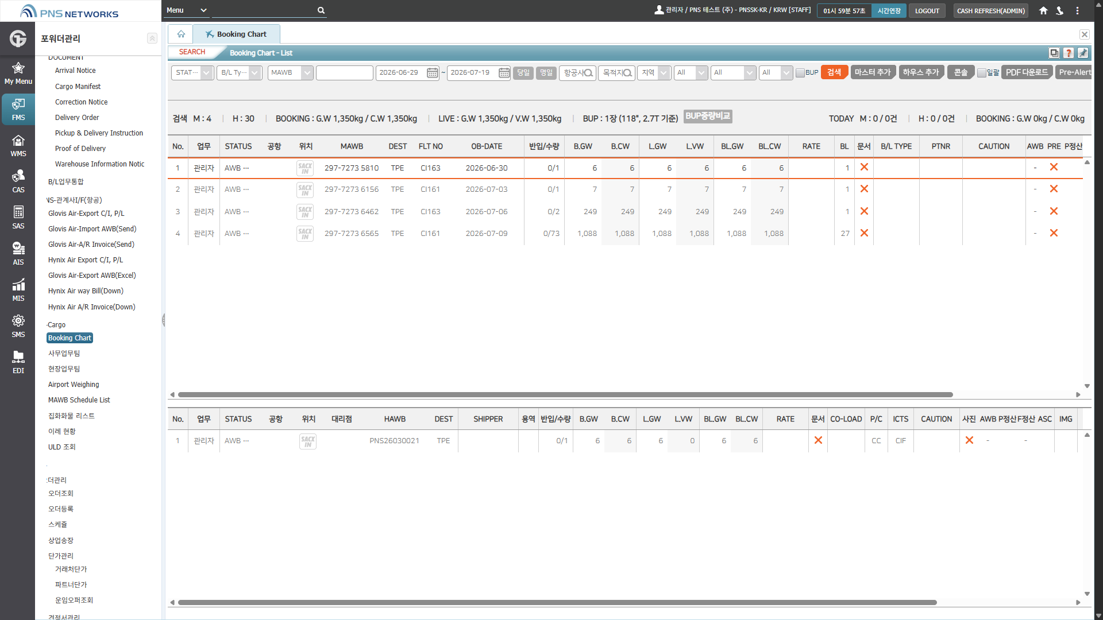Open the MIS chart icon
This screenshot has height=620, width=1103.
[18, 290]
